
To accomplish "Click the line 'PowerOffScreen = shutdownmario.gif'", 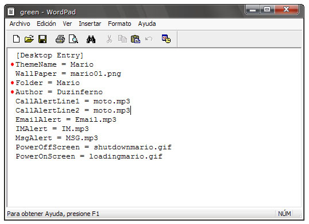I will point(94,148).
